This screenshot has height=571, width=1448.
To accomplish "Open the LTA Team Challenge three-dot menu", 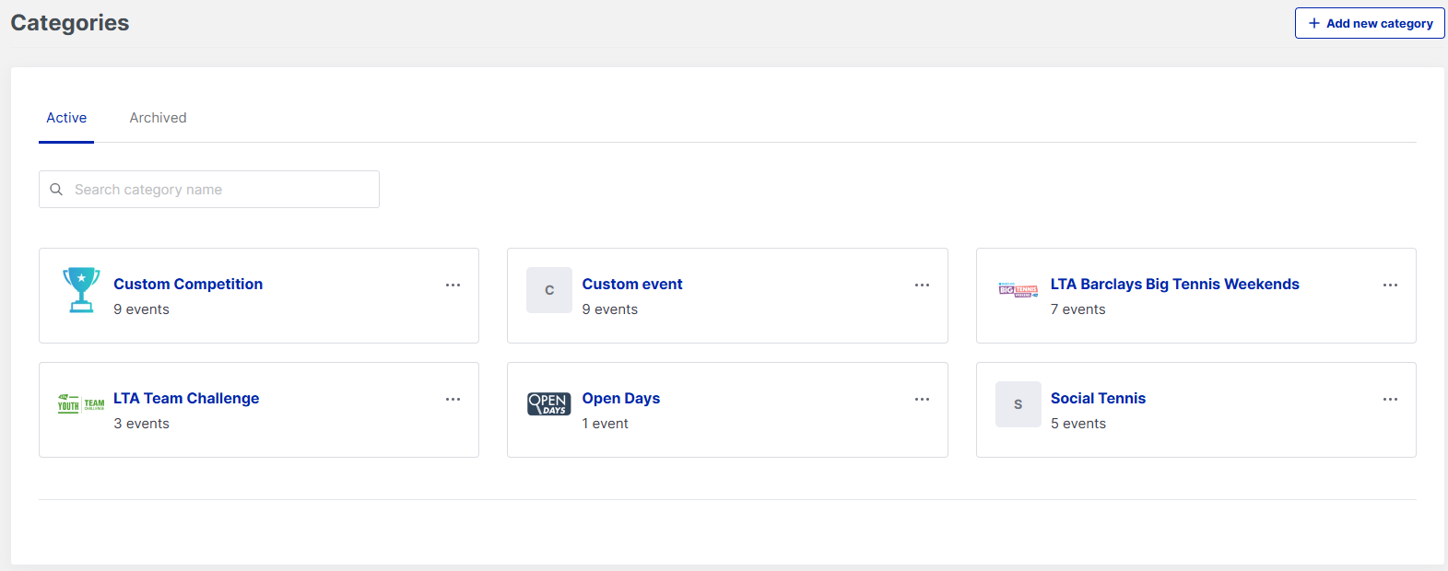I will (453, 400).
